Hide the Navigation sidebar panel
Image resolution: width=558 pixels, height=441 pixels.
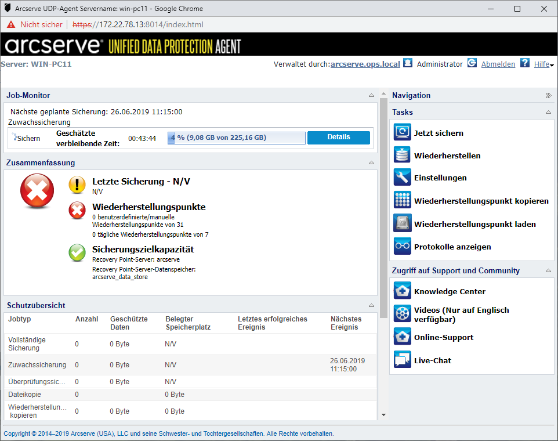pyautogui.click(x=548, y=96)
